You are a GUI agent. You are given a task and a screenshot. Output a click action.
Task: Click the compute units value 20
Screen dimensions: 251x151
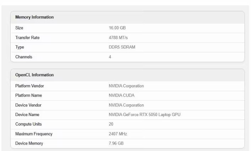click(111, 124)
